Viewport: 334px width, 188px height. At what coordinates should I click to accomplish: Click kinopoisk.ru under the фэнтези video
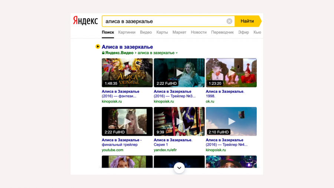point(112,101)
